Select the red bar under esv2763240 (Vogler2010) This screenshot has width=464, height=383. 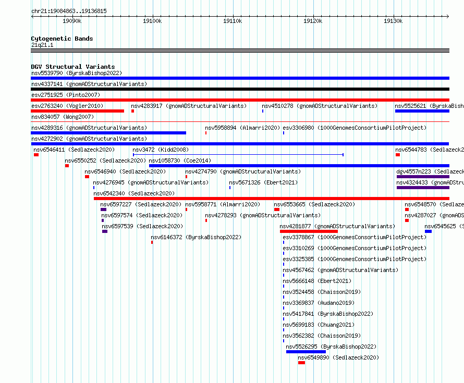point(78,111)
